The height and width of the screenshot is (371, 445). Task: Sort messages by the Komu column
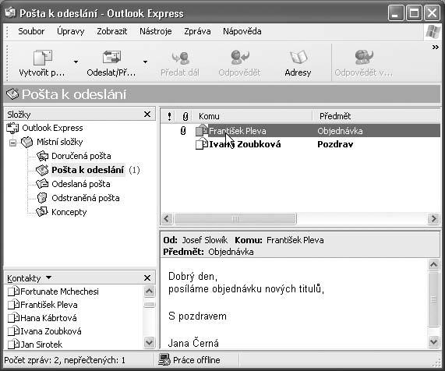(253, 116)
